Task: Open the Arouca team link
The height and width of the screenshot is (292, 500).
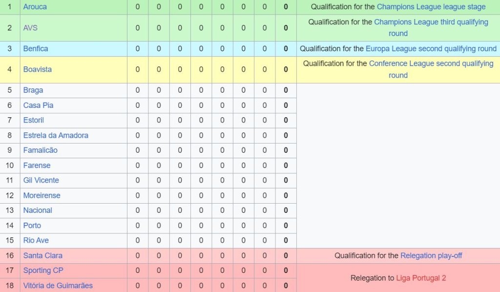Action: click(35, 7)
